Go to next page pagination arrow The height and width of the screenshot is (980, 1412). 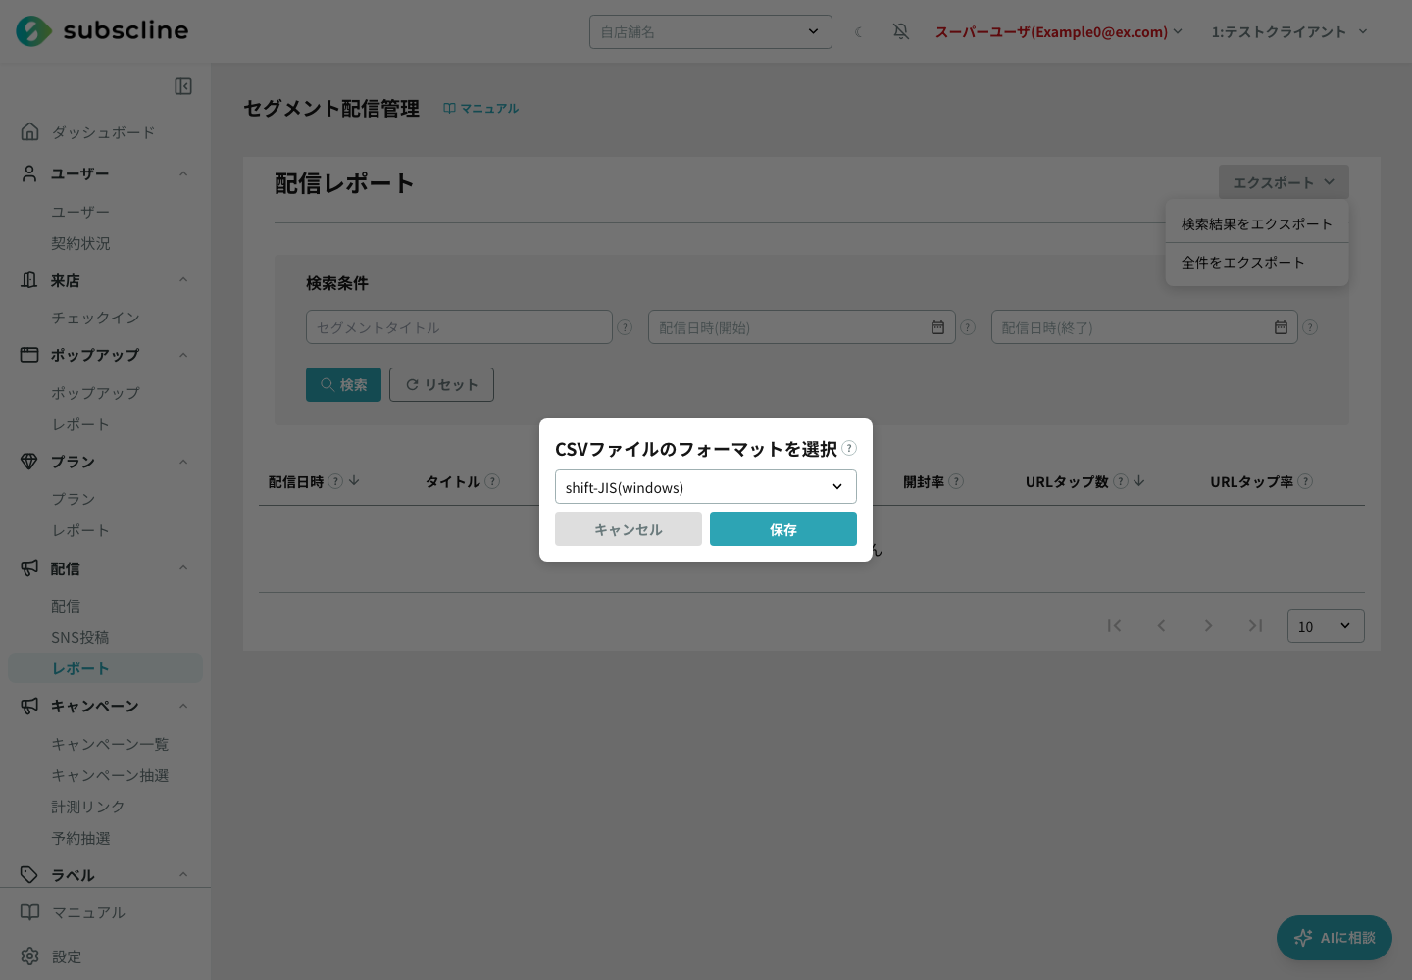click(1208, 625)
